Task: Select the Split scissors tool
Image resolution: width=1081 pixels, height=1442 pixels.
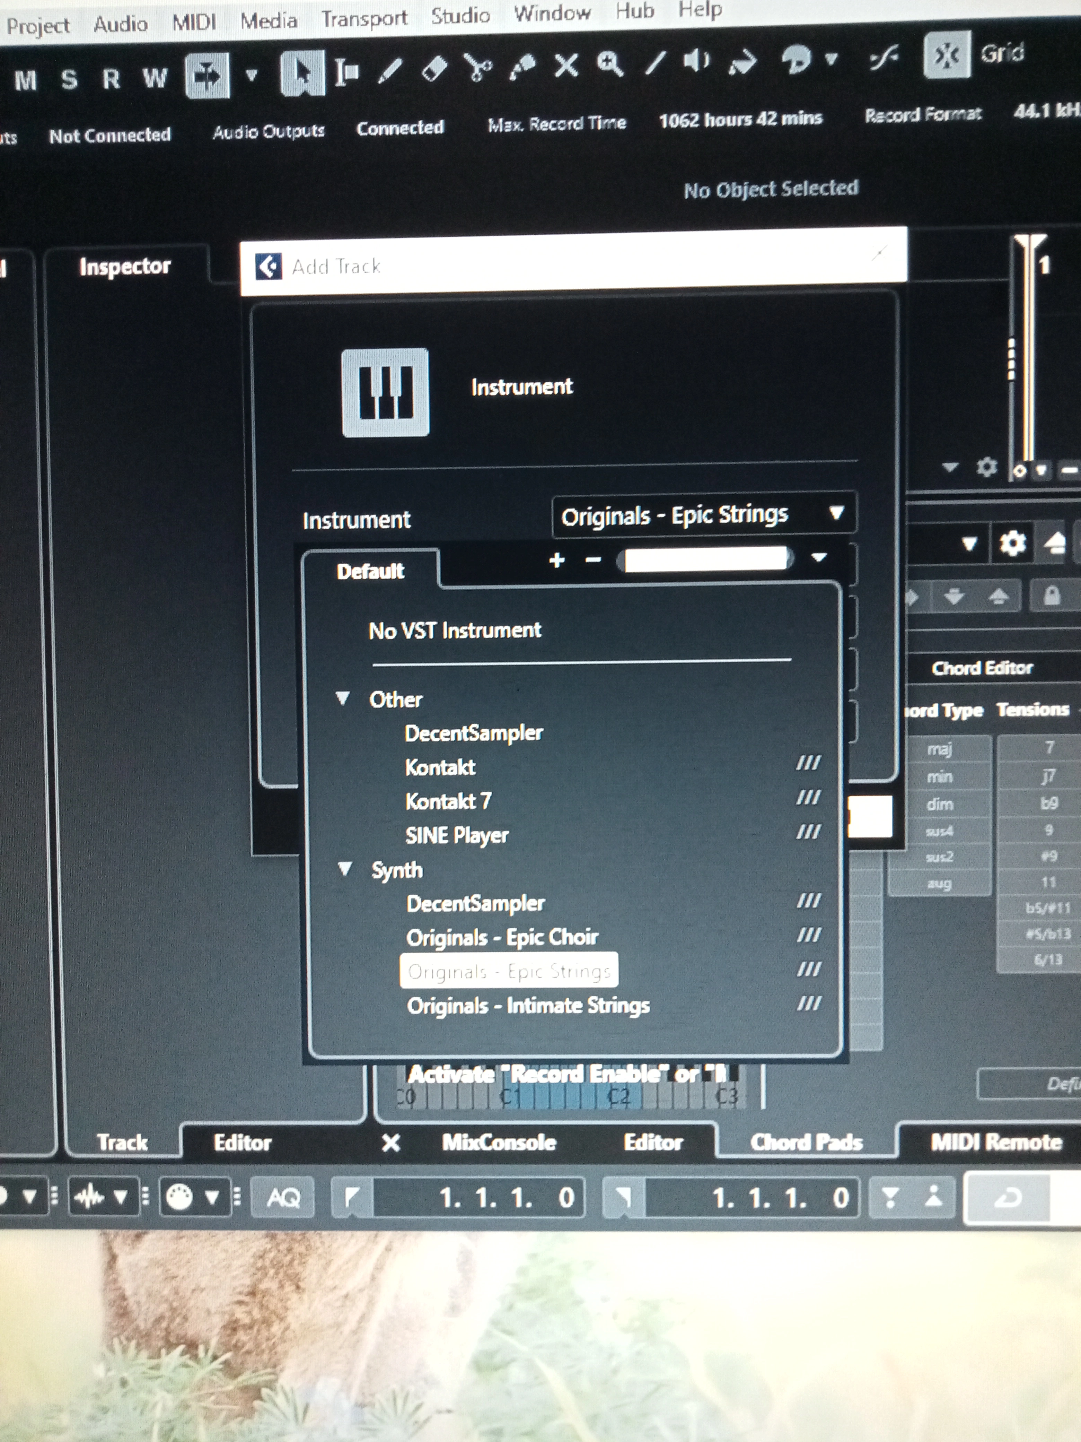Action: pyautogui.click(x=478, y=68)
